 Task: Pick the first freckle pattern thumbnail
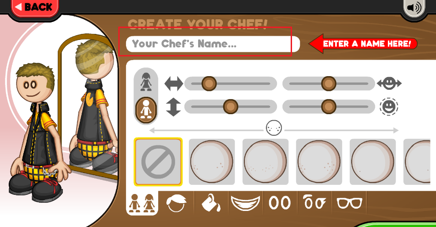(212, 161)
